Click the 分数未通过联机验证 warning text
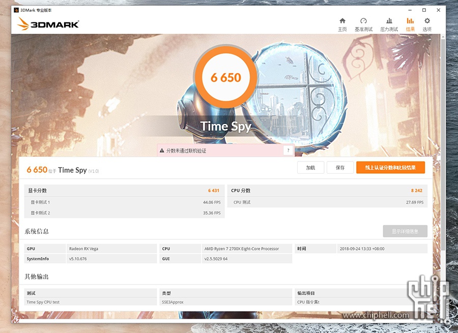 tap(186, 151)
